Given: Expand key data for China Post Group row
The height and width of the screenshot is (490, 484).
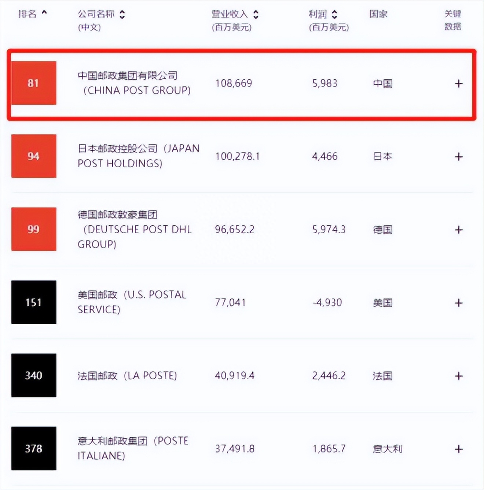Looking at the screenshot, I should pos(458,84).
